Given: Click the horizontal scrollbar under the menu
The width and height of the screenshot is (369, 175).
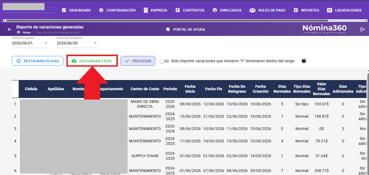Looking at the screenshot, I should [x=167, y=21].
